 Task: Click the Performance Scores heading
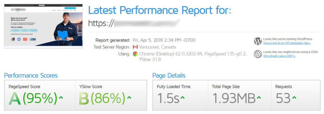[x=31, y=75]
